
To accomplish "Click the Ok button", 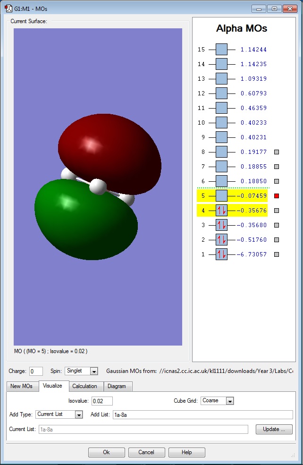I will click(107, 452).
